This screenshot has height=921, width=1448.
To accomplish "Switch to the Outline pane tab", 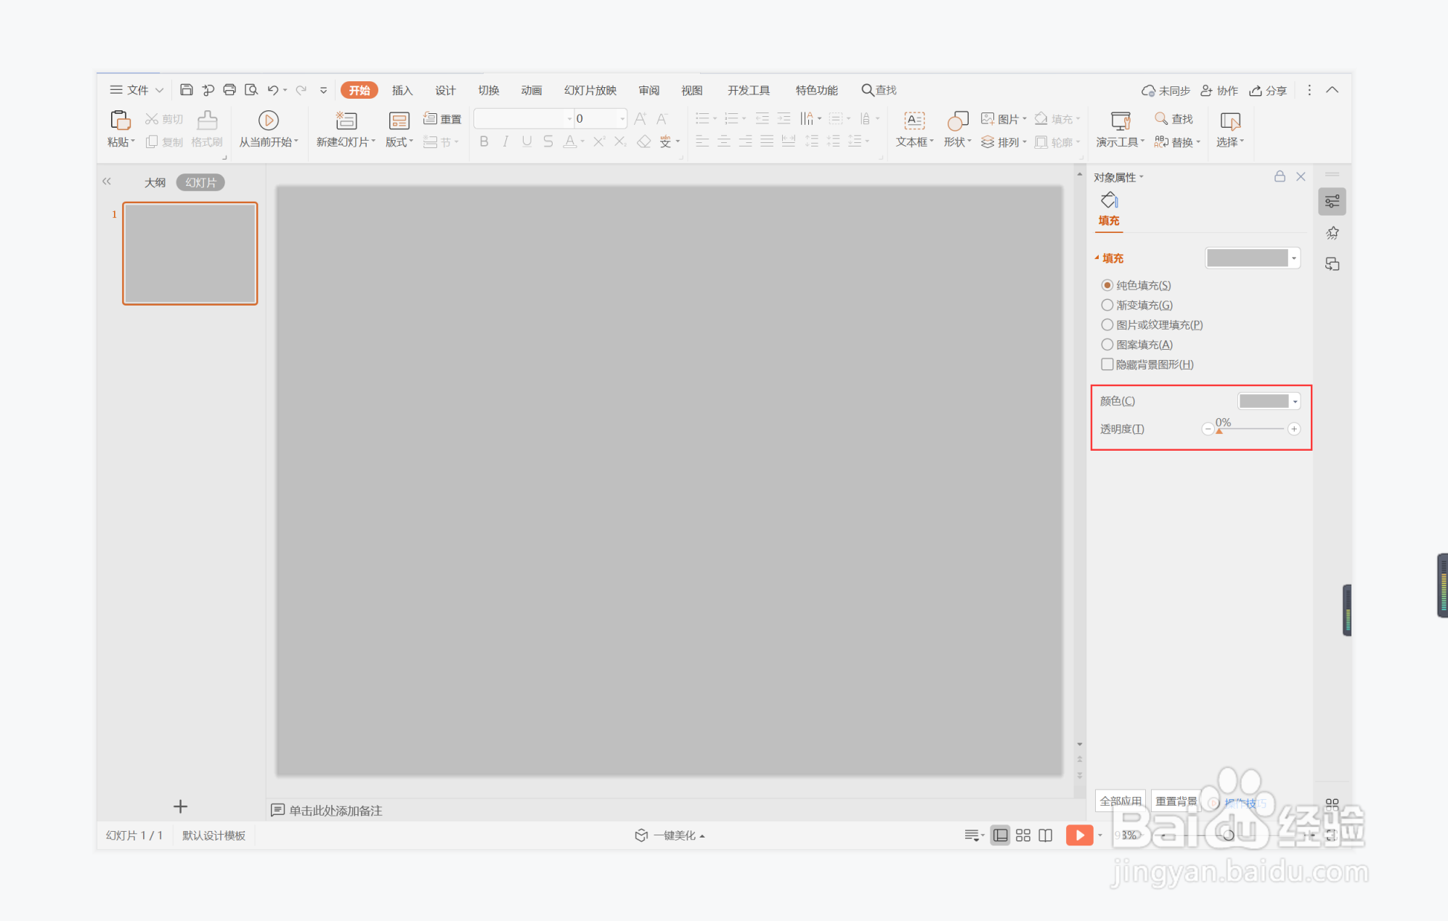I will point(155,182).
